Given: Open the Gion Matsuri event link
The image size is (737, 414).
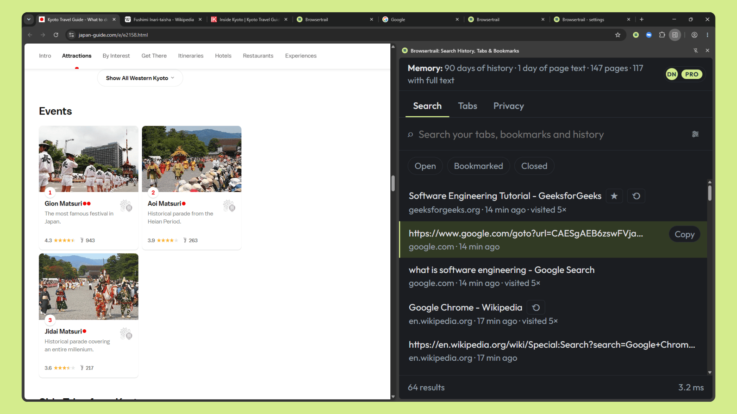Looking at the screenshot, I should [x=63, y=204].
